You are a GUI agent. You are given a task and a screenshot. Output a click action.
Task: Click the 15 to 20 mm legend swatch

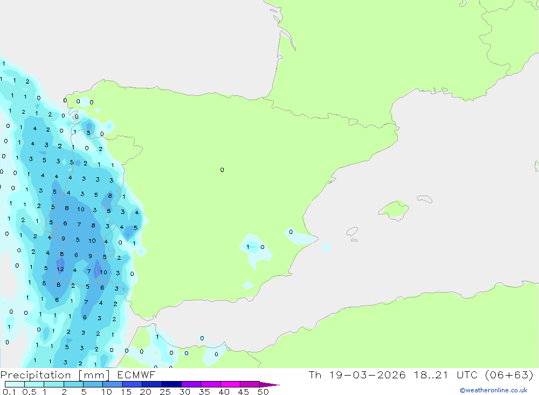pos(133,384)
